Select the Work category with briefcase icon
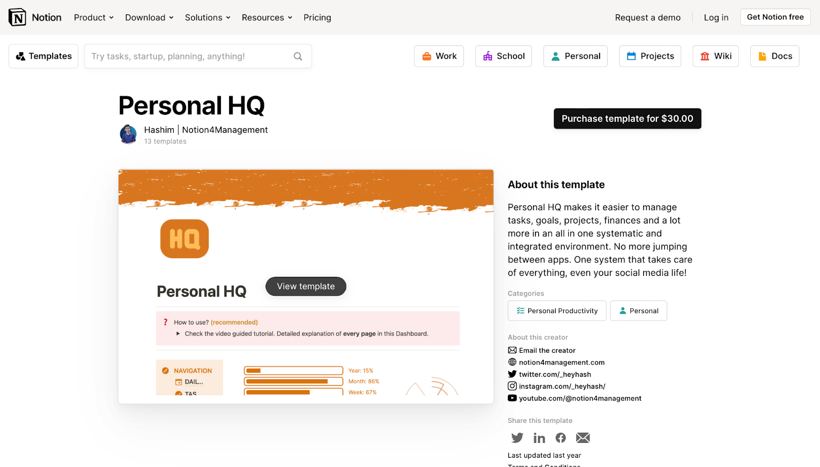The height and width of the screenshot is (467, 820). [439, 56]
